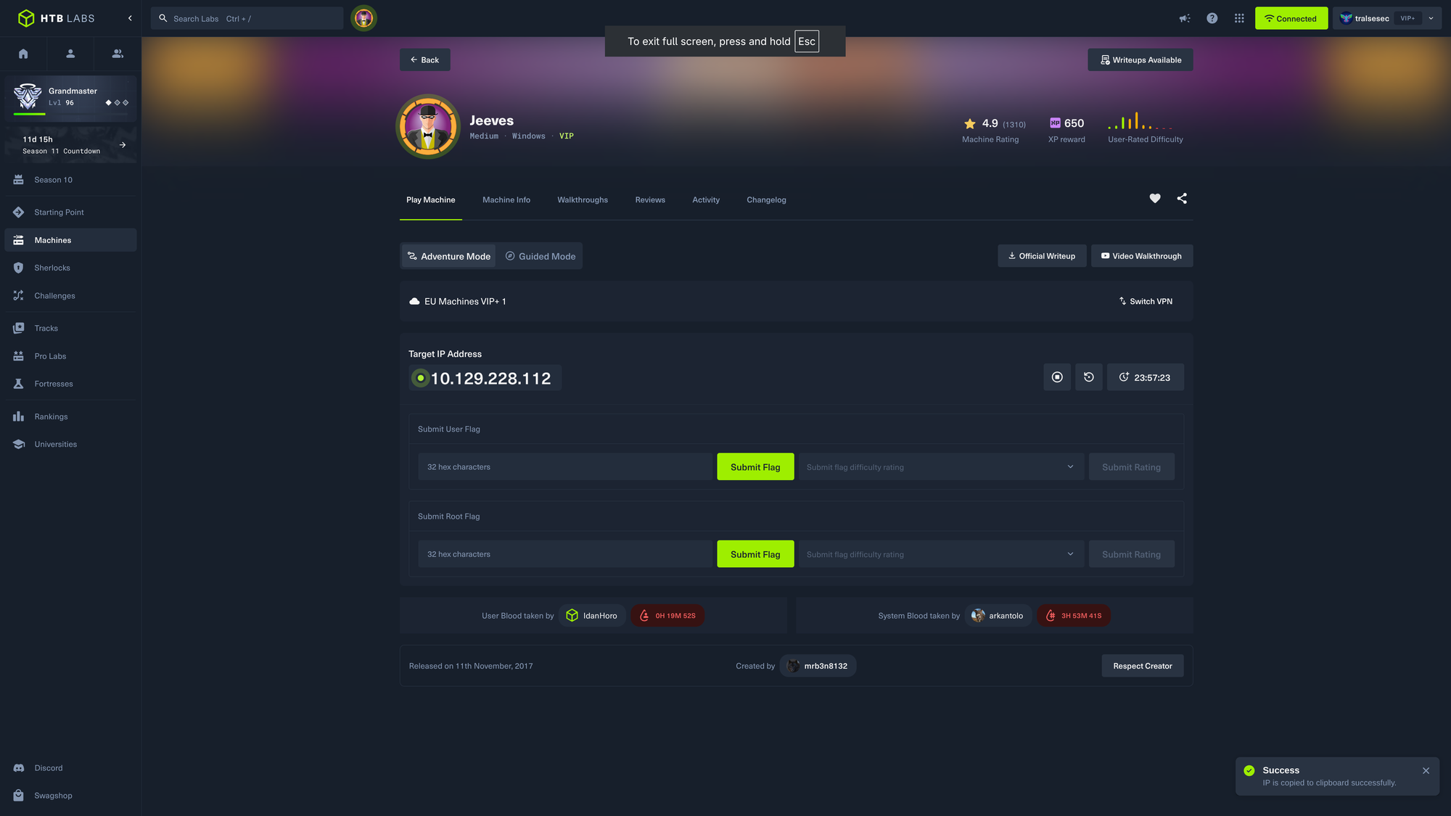Click the share icon
Viewport: 1451px width, 816px height.
[1182, 198]
